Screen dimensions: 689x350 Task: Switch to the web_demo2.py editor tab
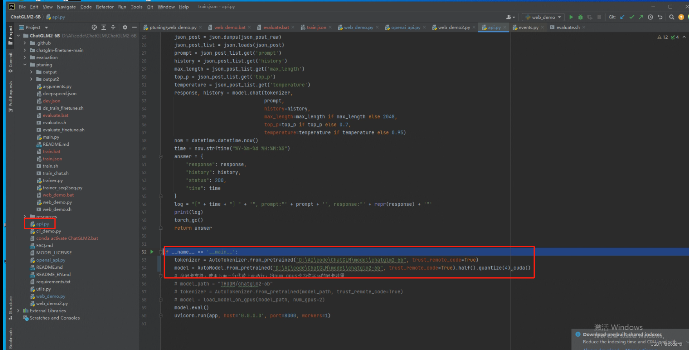[x=454, y=27]
